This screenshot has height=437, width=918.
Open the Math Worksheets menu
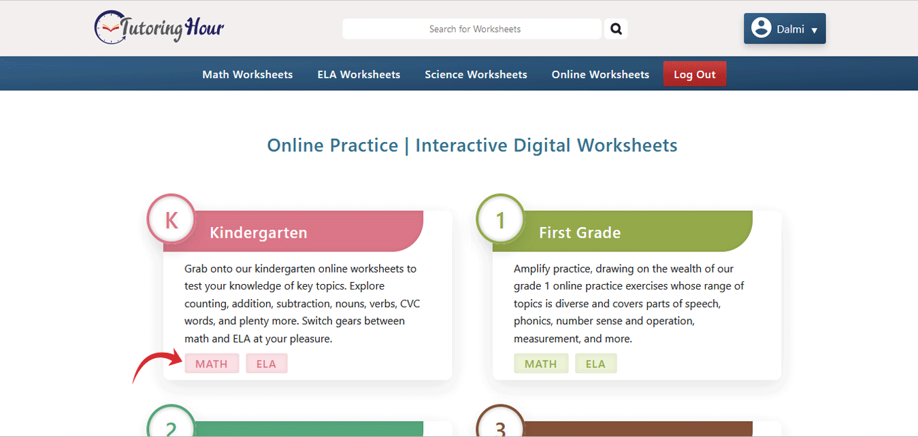(x=247, y=75)
